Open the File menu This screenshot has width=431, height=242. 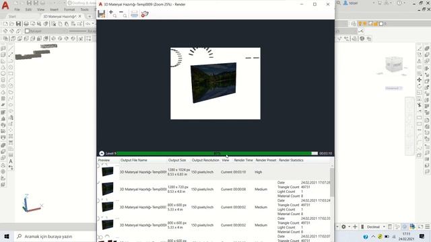(17, 9)
